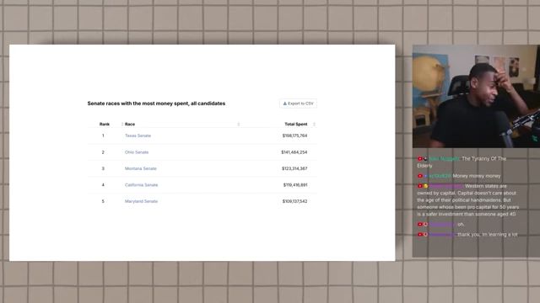Click rank number 5 cell
Screen dimensions: 540x303
point(103,201)
